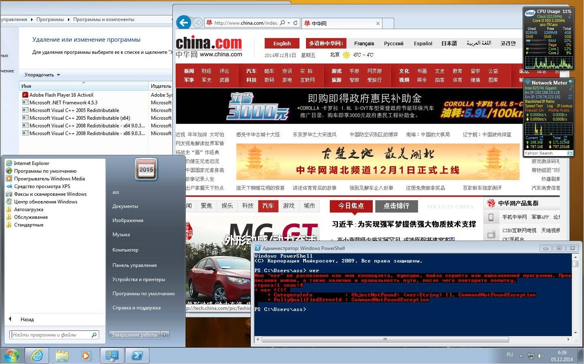The image size is (584, 364).
Task: Click the Internet Explorer back arrow button
Action: tap(184, 23)
